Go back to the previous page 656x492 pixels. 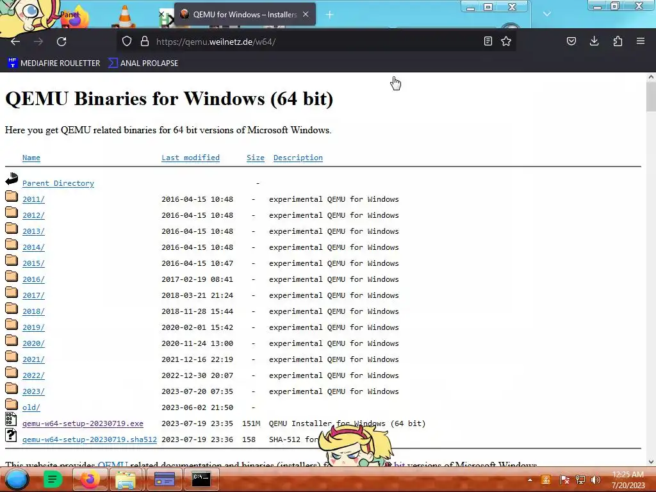tap(15, 42)
